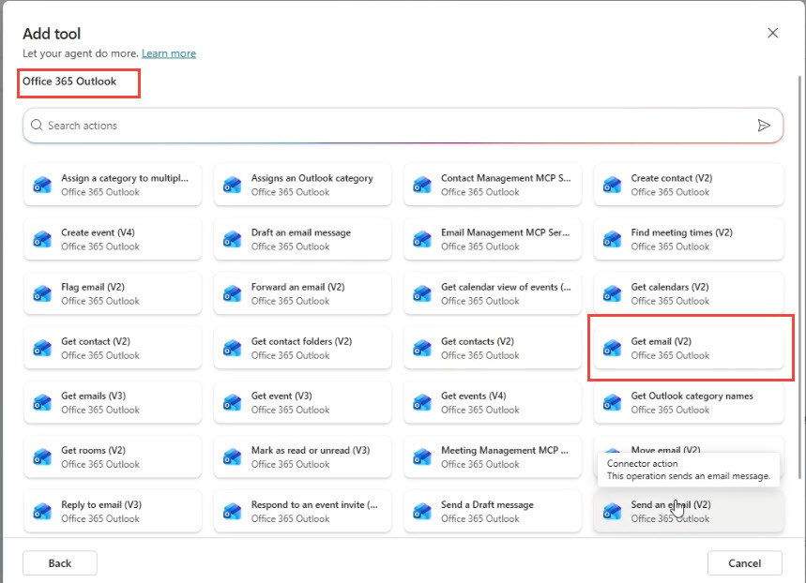Screen dimensions: 806x583
Task: Open the Meeting Management MCP card
Action: (493, 456)
